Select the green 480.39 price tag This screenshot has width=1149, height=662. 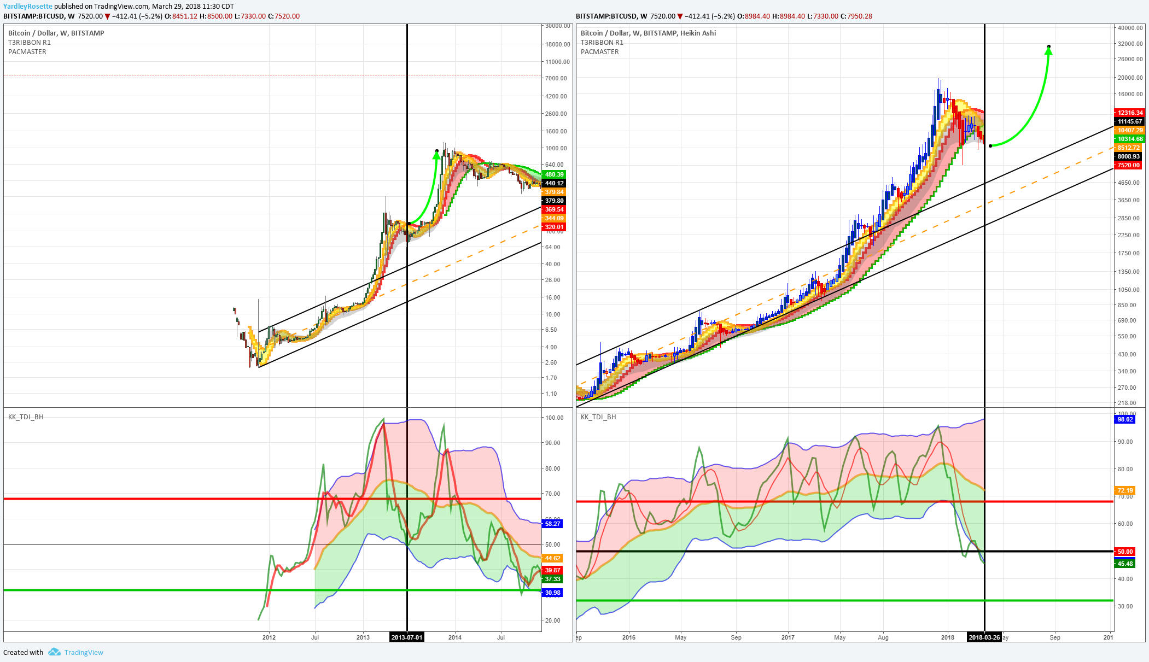(x=553, y=174)
